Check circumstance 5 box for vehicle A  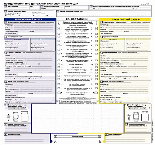[59, 41]
